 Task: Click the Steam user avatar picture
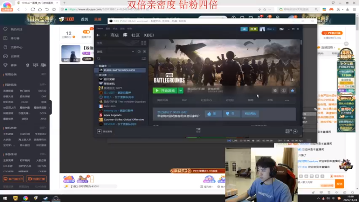pos(262,29)
